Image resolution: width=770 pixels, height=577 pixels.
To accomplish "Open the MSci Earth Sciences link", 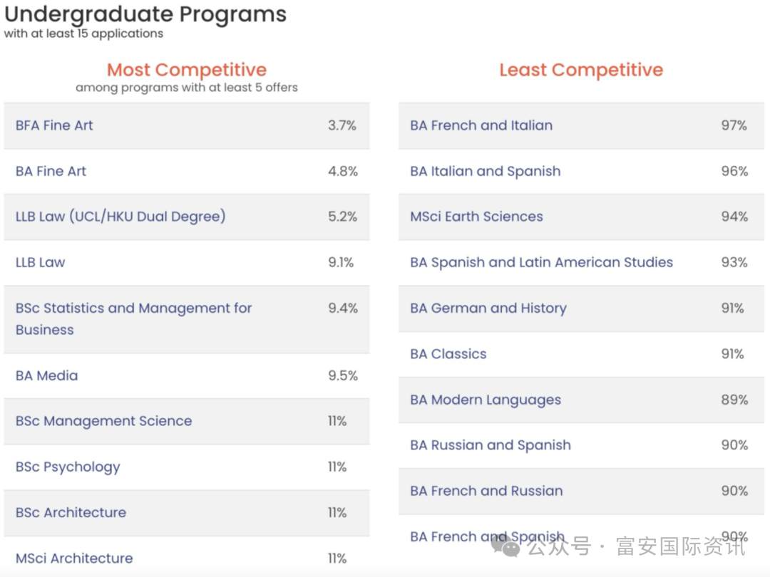I will tap(476, 217).
